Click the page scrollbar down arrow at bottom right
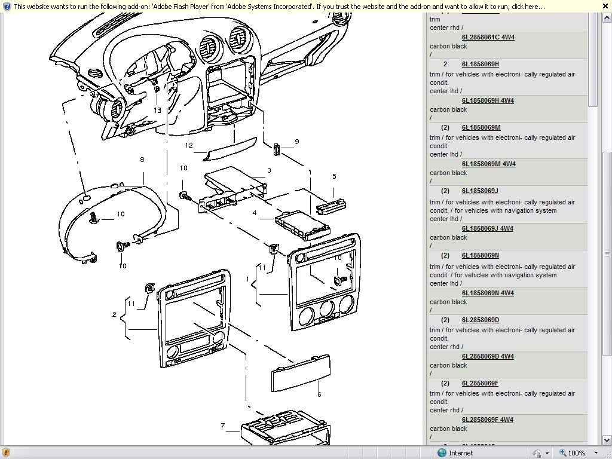612x459 pixels. pyautogui.click(x=607, y=439)
